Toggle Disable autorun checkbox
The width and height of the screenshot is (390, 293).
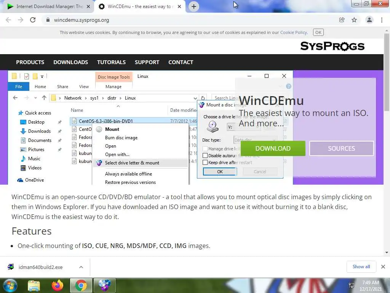point(205,156)
